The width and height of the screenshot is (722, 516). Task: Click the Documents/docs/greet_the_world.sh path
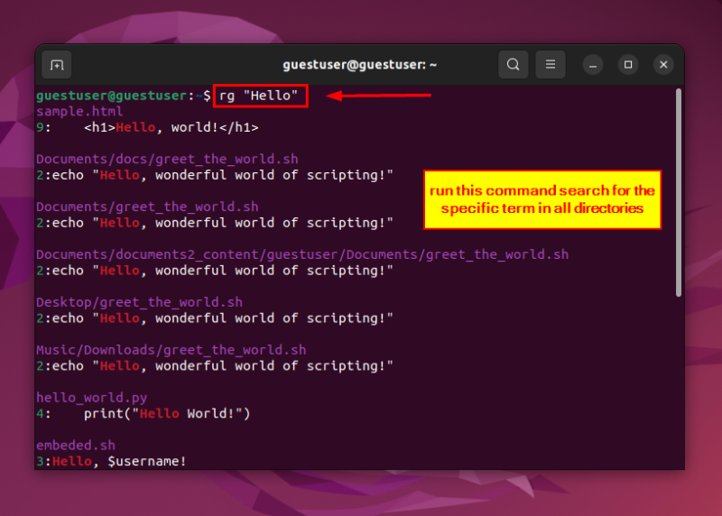(167, 159)
